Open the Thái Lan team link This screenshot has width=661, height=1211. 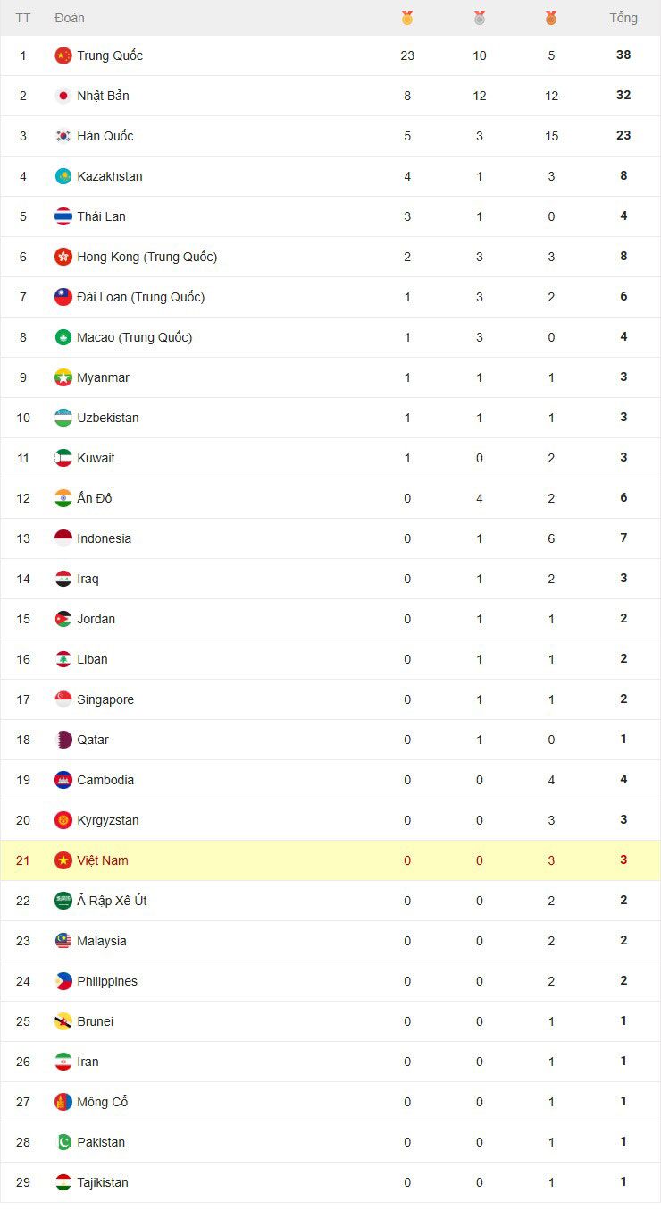101,216
